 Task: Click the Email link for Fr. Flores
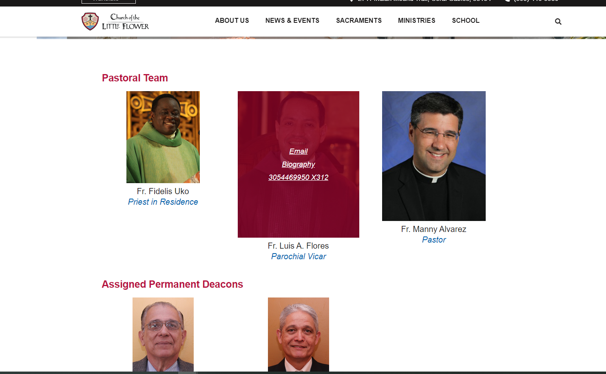click(x=299, y=151)
